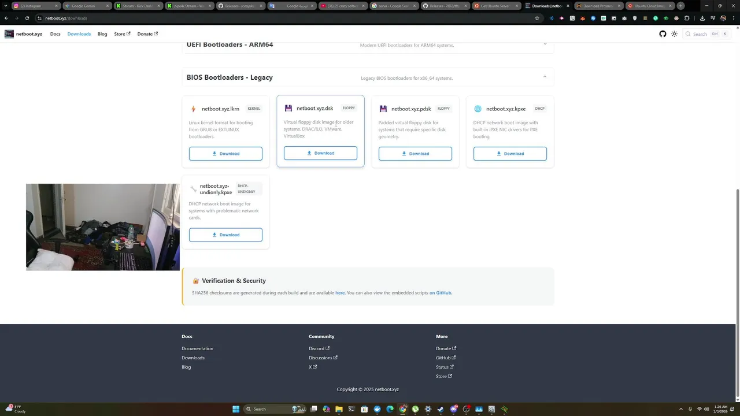740x416 pixels.
Task: Open footer Discussions link
Action: coord(323,358)
